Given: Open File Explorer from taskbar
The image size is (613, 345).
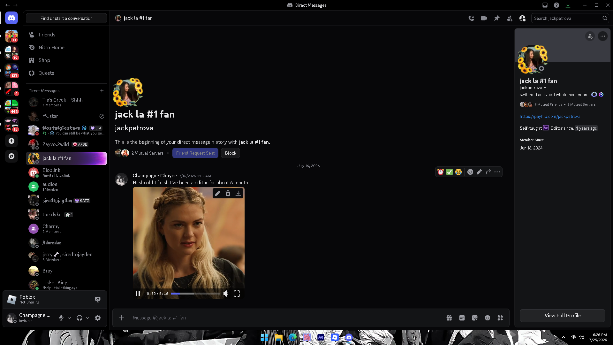Looking at the screenshot, I should 279,337.
